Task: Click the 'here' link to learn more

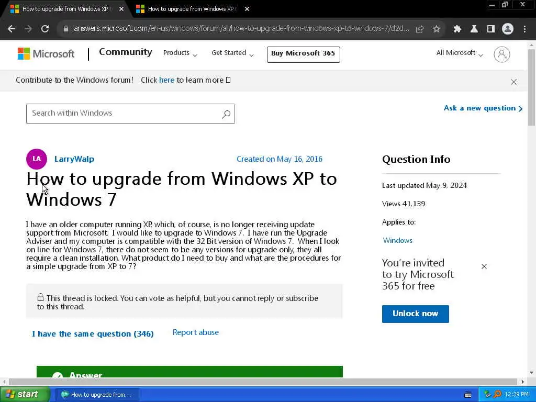Action: pyautogui.click(x=166, y=80)
